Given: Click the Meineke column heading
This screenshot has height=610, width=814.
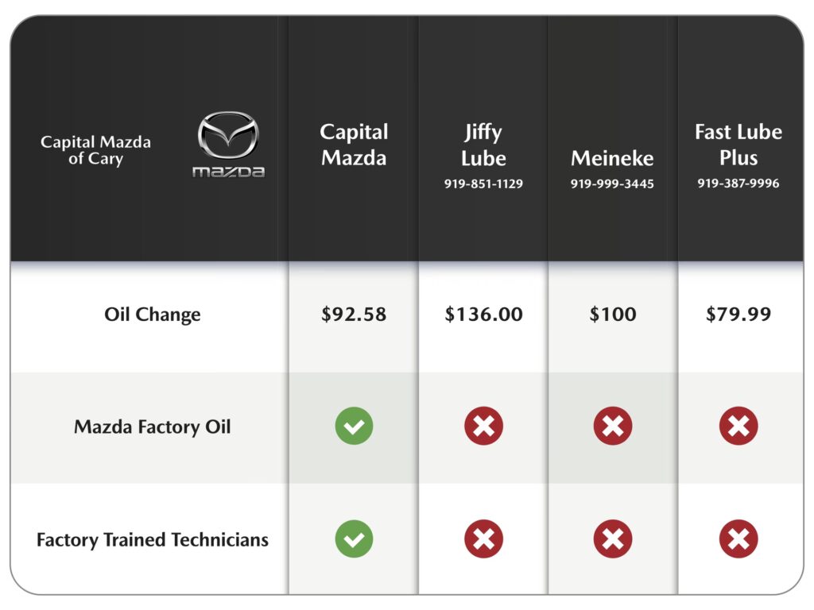Looking at the screenshot, I should [613, 158].
